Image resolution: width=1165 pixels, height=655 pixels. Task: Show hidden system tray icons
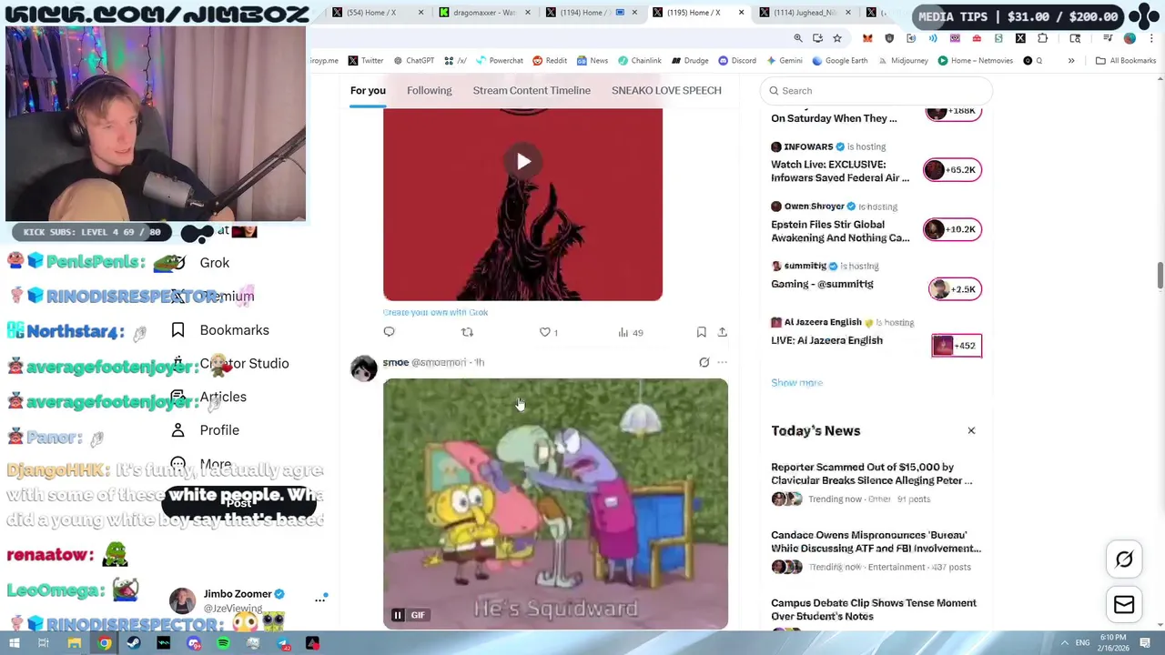pos(1065,643)
